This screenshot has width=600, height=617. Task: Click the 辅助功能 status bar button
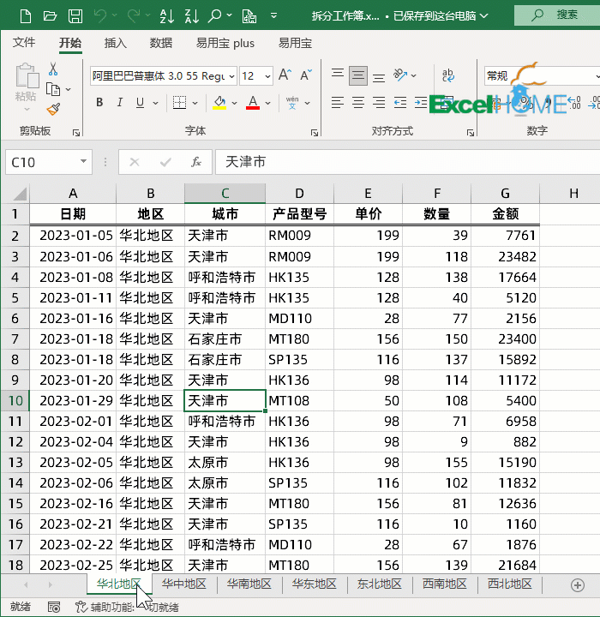pos(127,608)
